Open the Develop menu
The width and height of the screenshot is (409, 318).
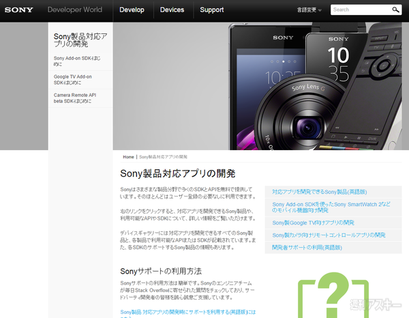click(132, 10)
